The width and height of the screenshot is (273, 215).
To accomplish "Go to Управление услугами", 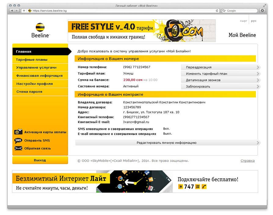I will click(40, 68).
